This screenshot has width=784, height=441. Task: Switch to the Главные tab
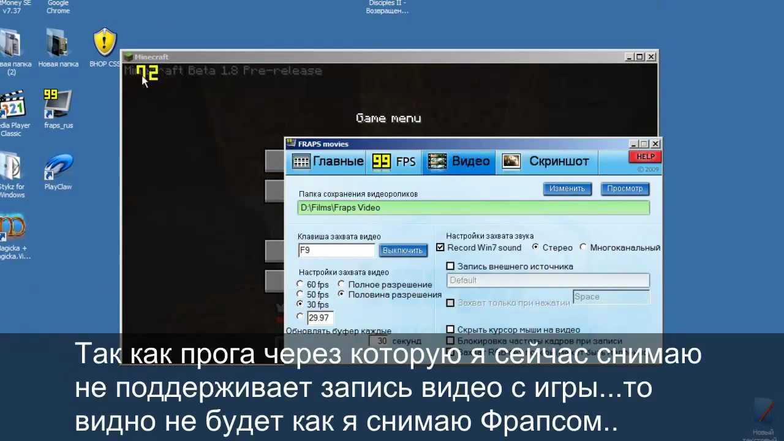[x=328, y=161]
